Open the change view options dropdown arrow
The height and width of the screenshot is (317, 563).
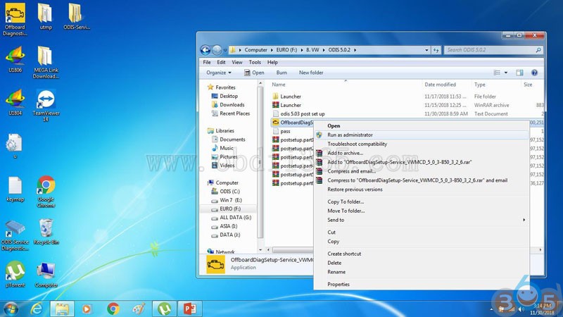[506, 73]
